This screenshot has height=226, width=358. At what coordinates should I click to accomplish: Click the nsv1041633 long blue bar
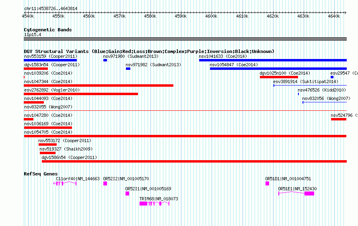273,60
